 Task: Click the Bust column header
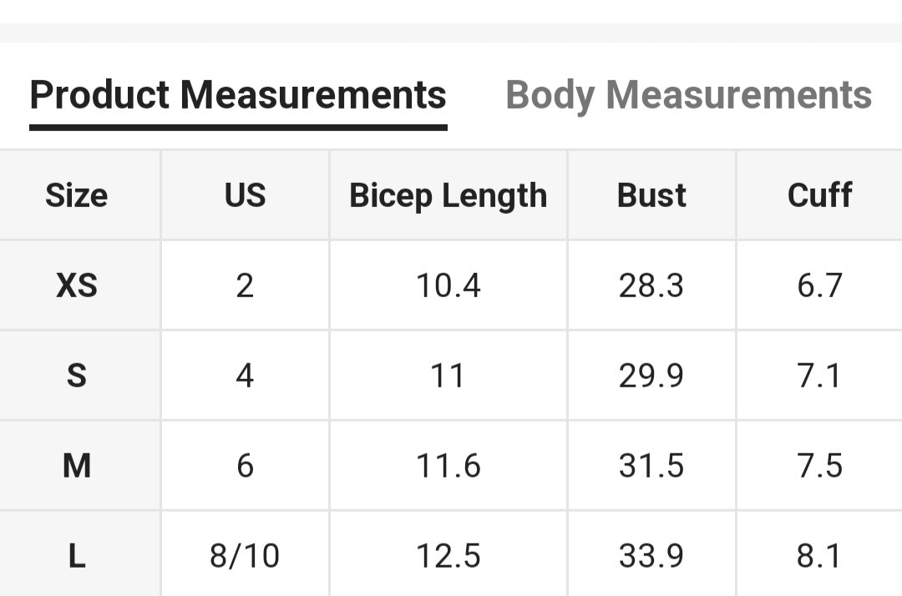[x=651, y=194]
